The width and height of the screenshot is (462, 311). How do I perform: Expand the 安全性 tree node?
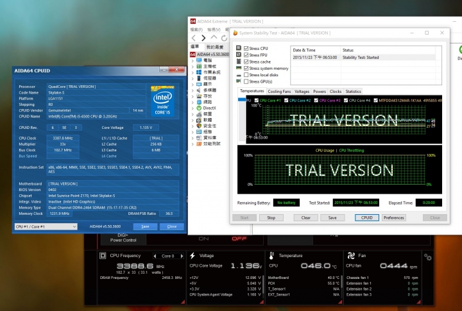click(193, 126)
